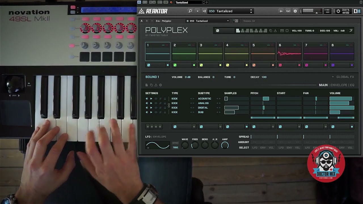Toggle the eye icon on the ANALOG kick row

coord(156,103)
